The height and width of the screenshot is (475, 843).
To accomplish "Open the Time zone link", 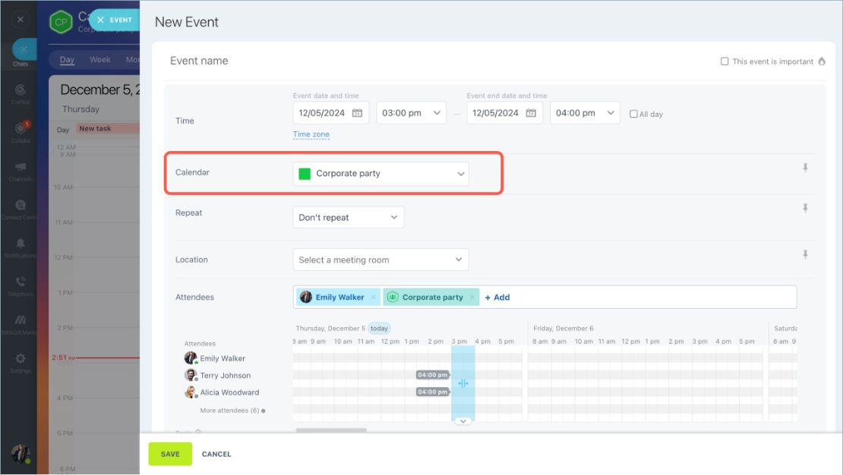I will [311, 134].
